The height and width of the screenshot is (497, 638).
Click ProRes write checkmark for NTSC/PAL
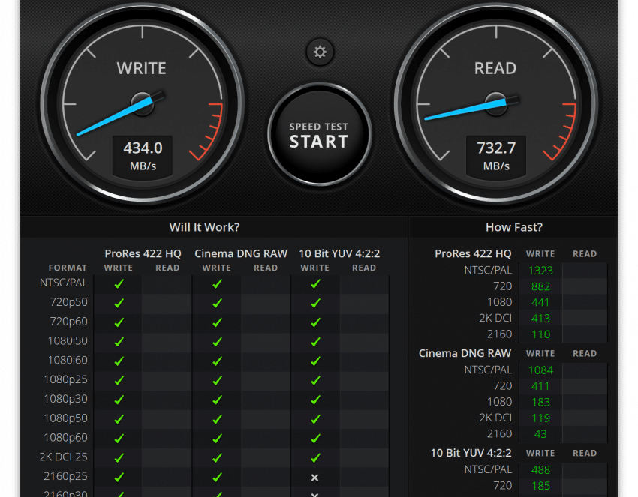[x=119, y=283]
